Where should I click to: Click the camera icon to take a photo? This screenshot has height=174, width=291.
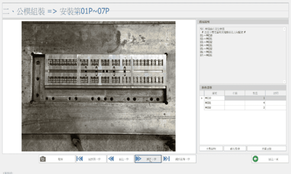coord(43,159)
